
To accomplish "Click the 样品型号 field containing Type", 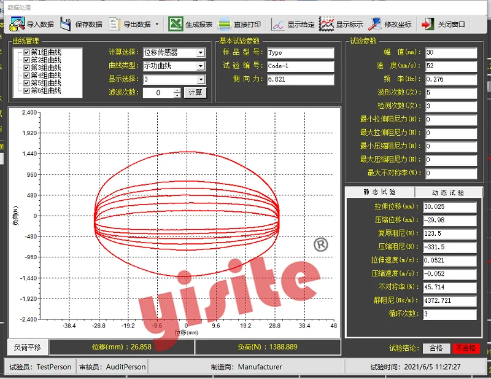I will click(301, 53).
